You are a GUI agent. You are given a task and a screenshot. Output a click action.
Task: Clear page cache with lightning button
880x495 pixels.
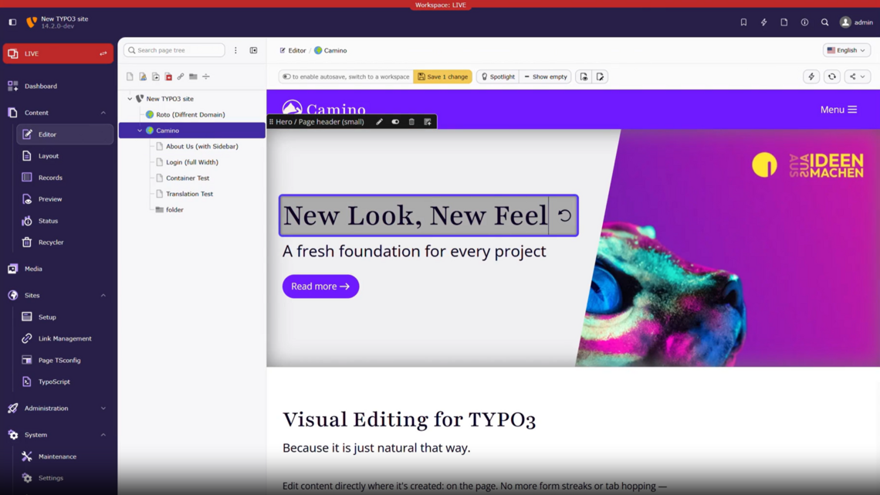click(811, 77)
